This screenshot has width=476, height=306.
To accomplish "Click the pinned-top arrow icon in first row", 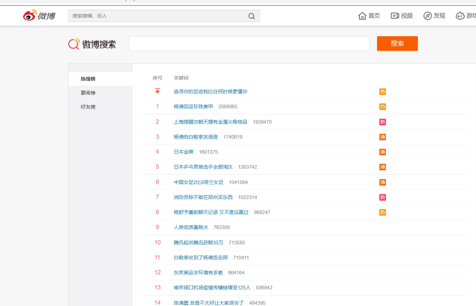I will click(x=157, y=91).
